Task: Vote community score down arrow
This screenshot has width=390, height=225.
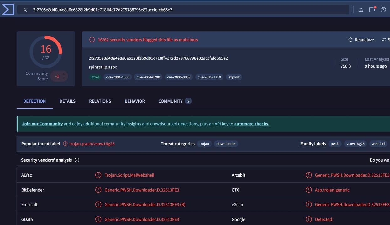Action: [x=64, y=78]
